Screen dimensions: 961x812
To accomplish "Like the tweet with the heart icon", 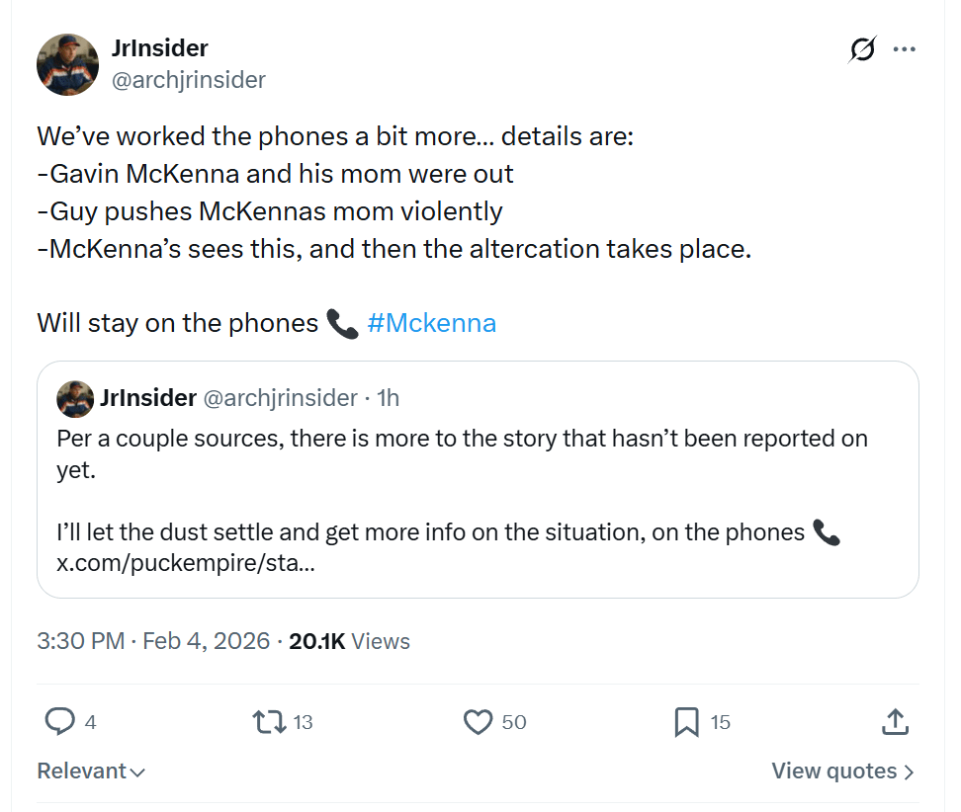I will [479, 722].
